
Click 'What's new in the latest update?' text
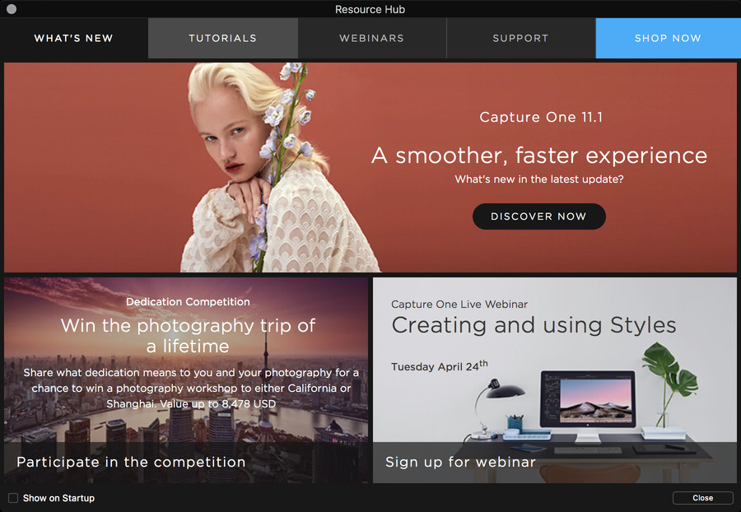[x=539, y=179]
